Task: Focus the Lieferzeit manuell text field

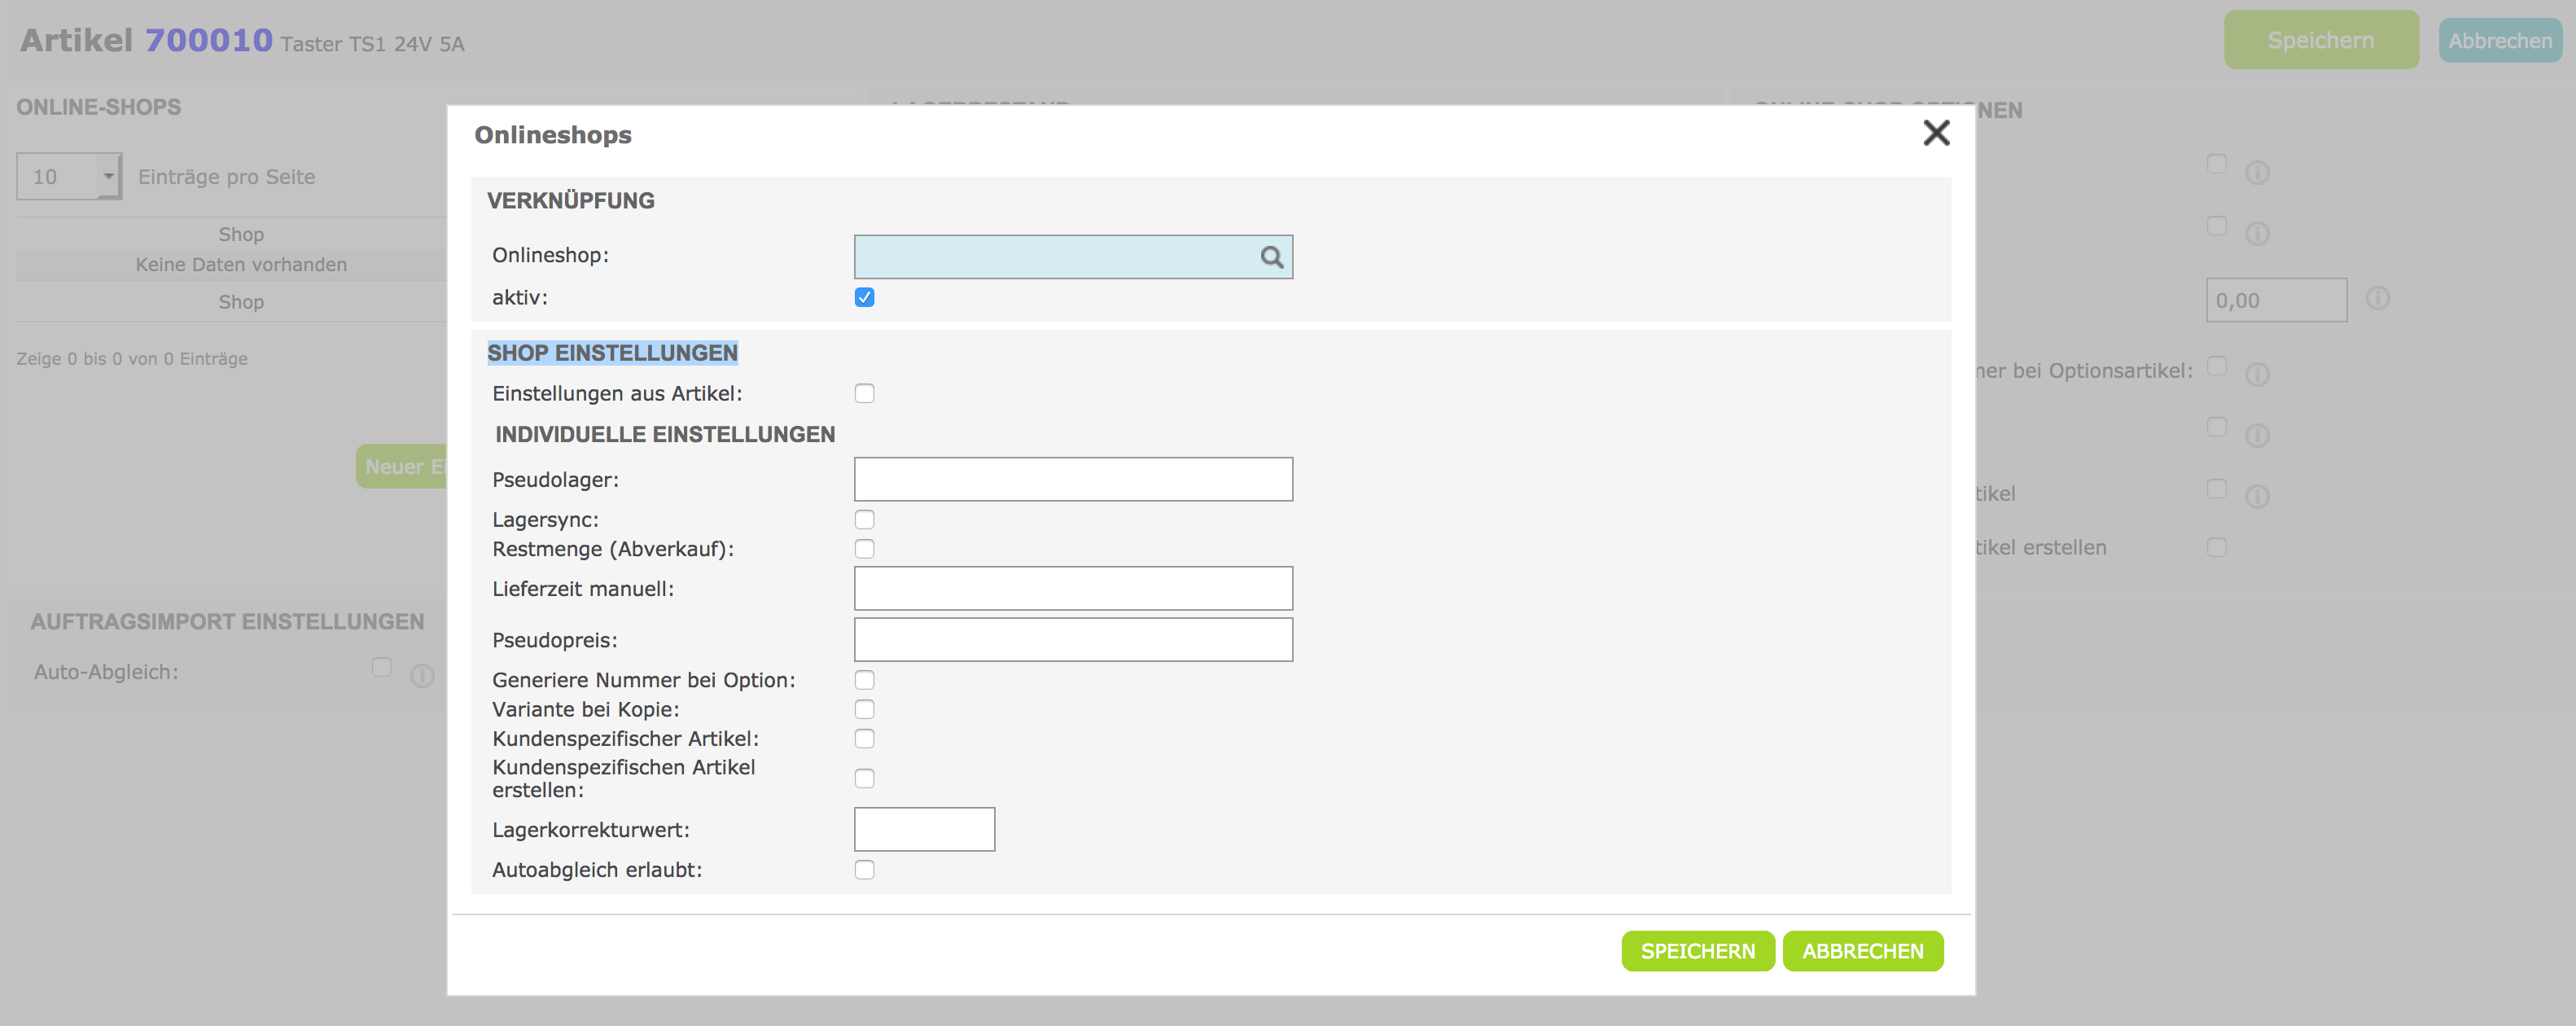Action: click(x=1072, y=588)
